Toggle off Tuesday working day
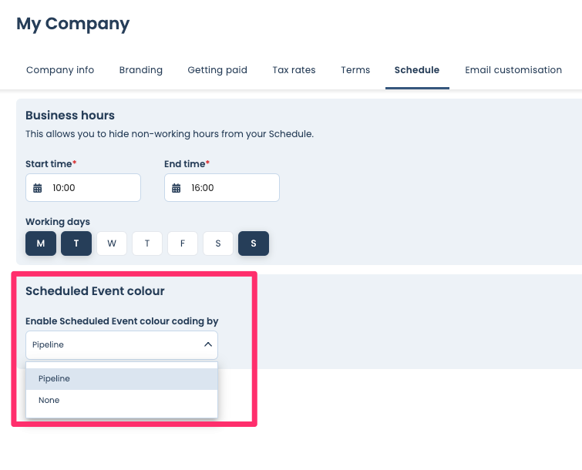The image size is (582, 470). coord(76,243)
